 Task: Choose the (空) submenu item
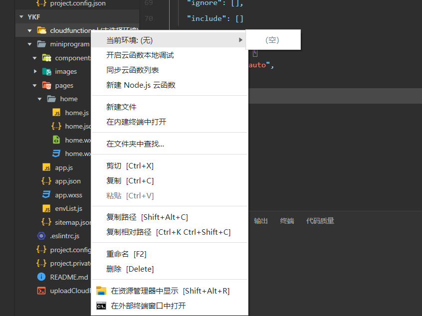(x=273, y=40)
